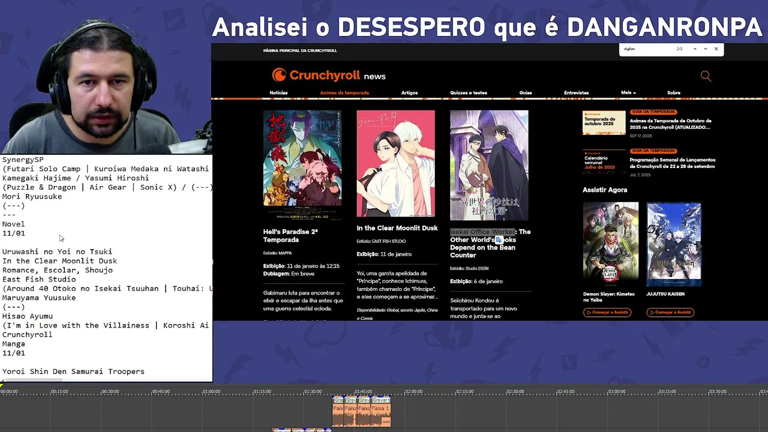This screenshot has height=432, width=768.
Task: Click 'Manga' line in notes
Action: click(x=13, y=344)
